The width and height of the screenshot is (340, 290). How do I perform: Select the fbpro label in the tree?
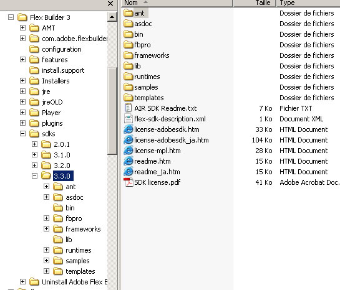74,218
